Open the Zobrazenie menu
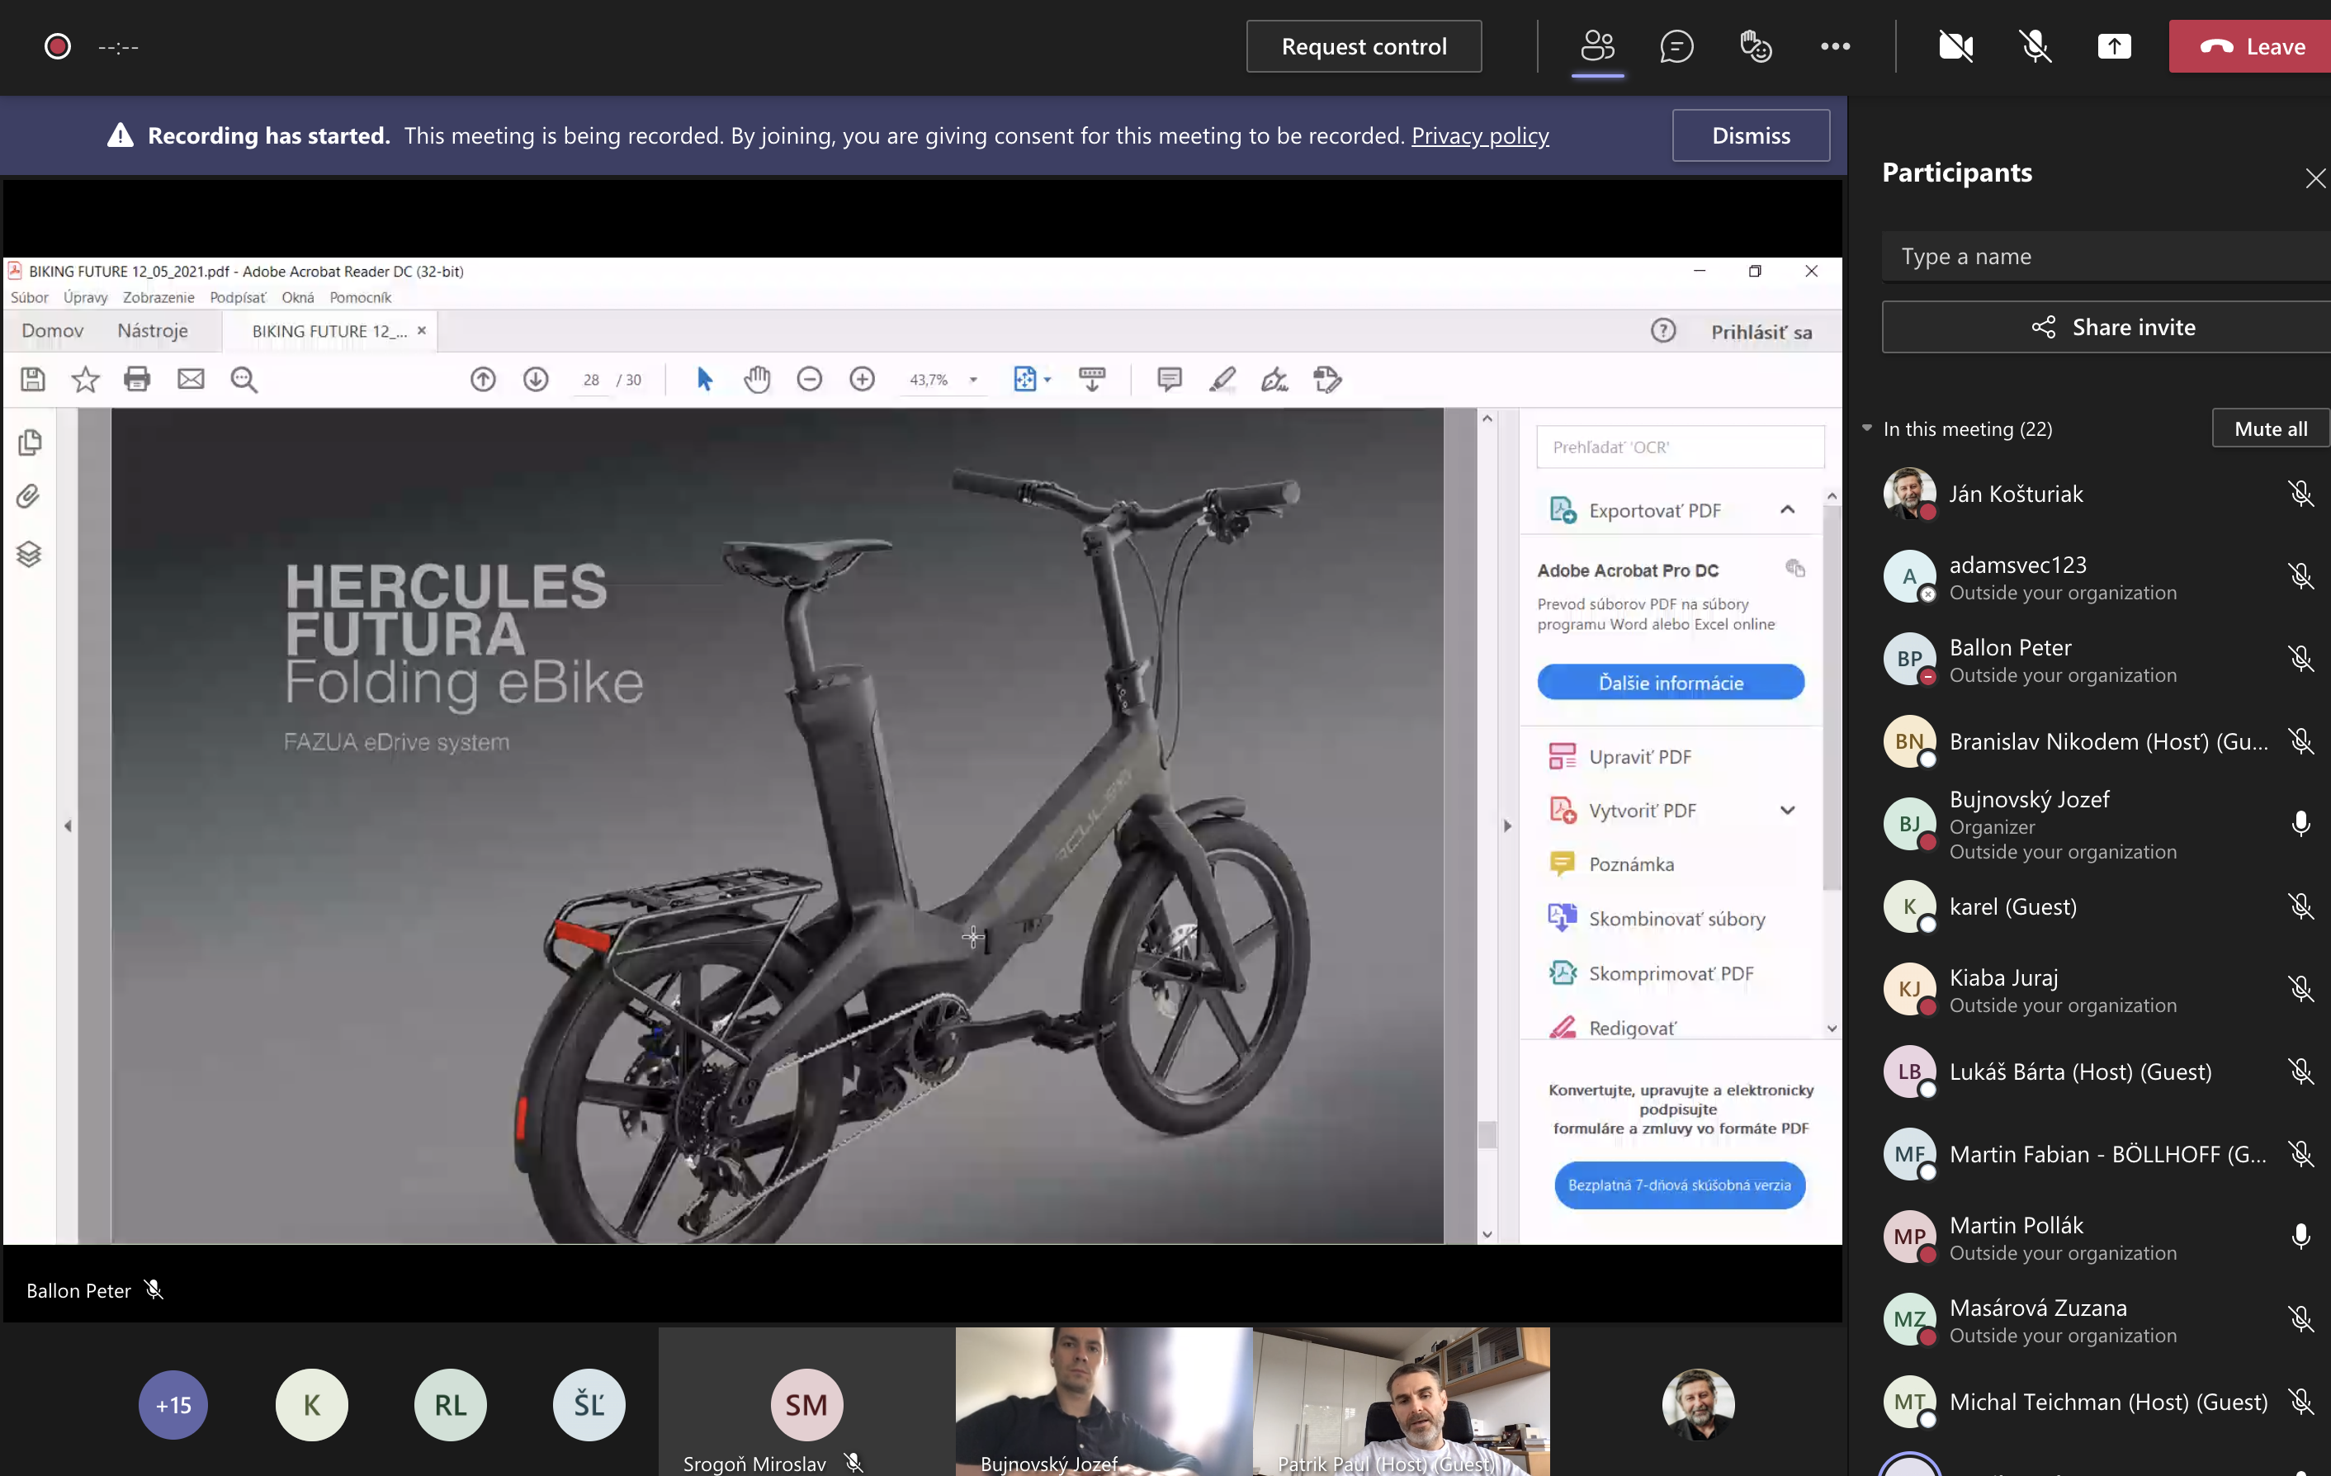The width and height of the screenshot is (2331, 1476). tap(158, 297)
